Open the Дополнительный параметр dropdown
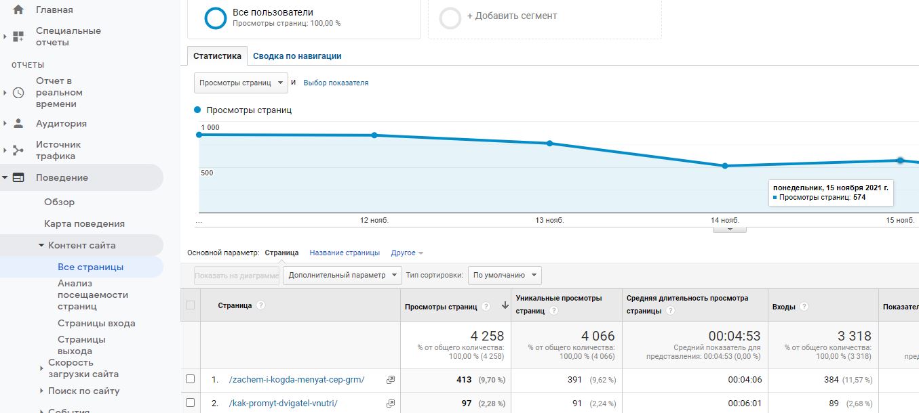The image size is (919, 413). pos(342,275)
